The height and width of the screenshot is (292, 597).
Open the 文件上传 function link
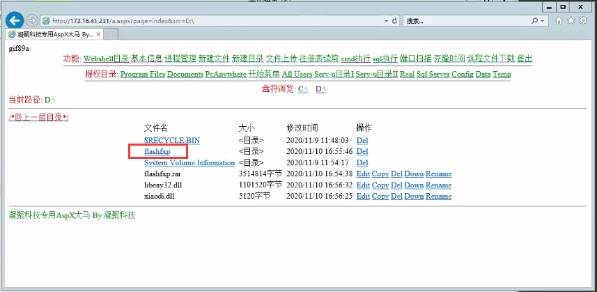click(x=281, y=59)
